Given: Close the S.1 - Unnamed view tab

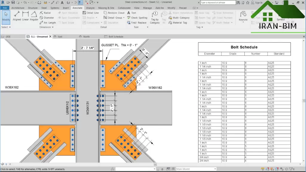Looking at the screenshot, I should [x=50, y=37].
